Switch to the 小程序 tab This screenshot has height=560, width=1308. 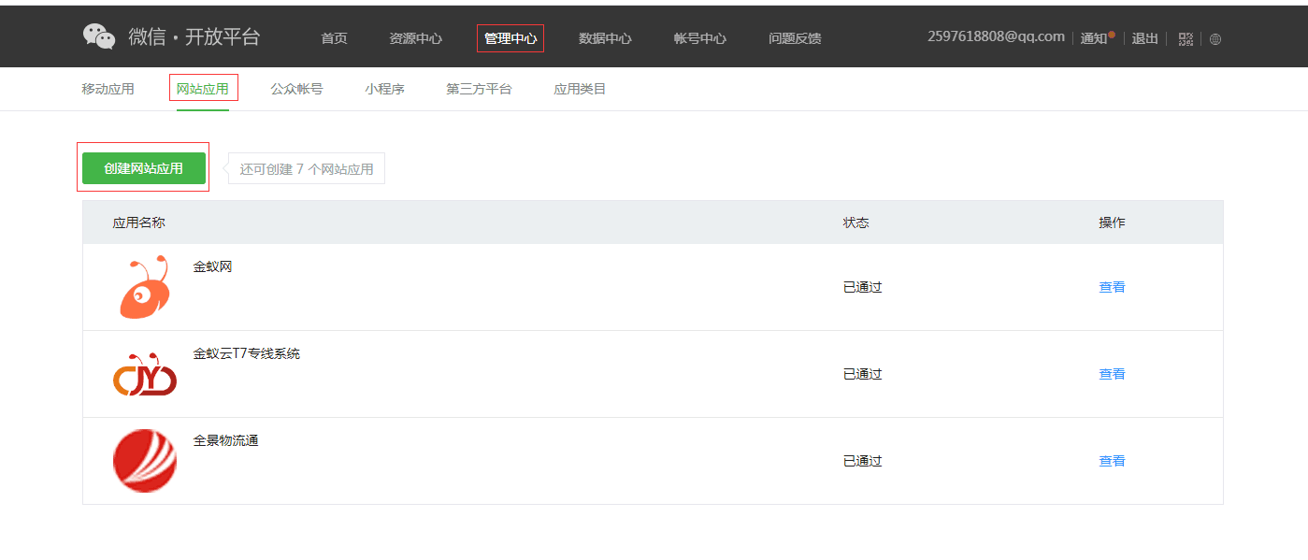tap(384, 89)
